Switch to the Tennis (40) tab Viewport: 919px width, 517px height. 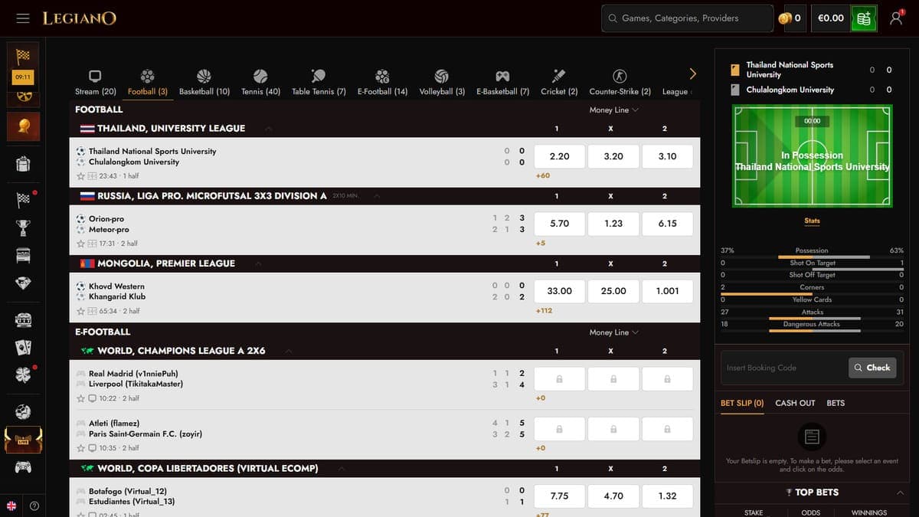260,81
